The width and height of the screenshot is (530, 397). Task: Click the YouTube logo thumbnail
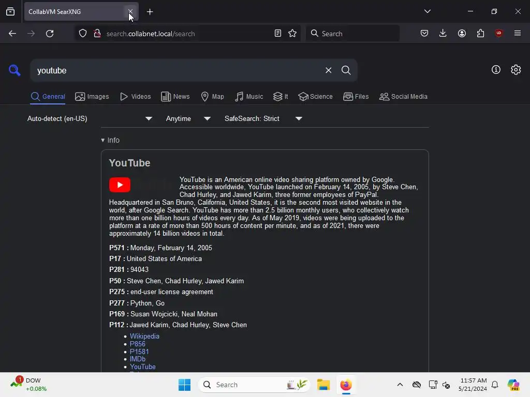120,185
